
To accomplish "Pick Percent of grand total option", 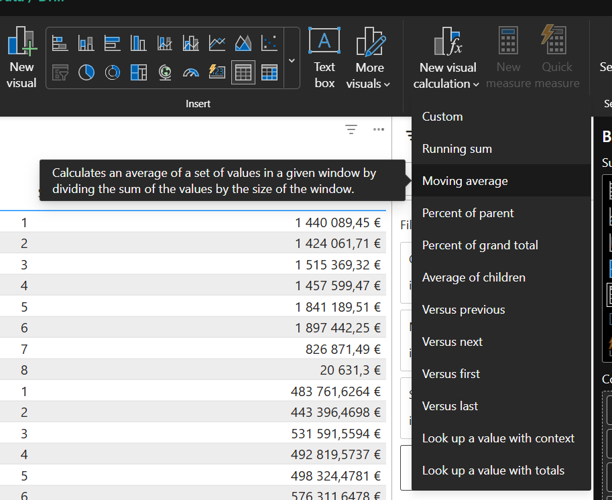I will [480, 245].
